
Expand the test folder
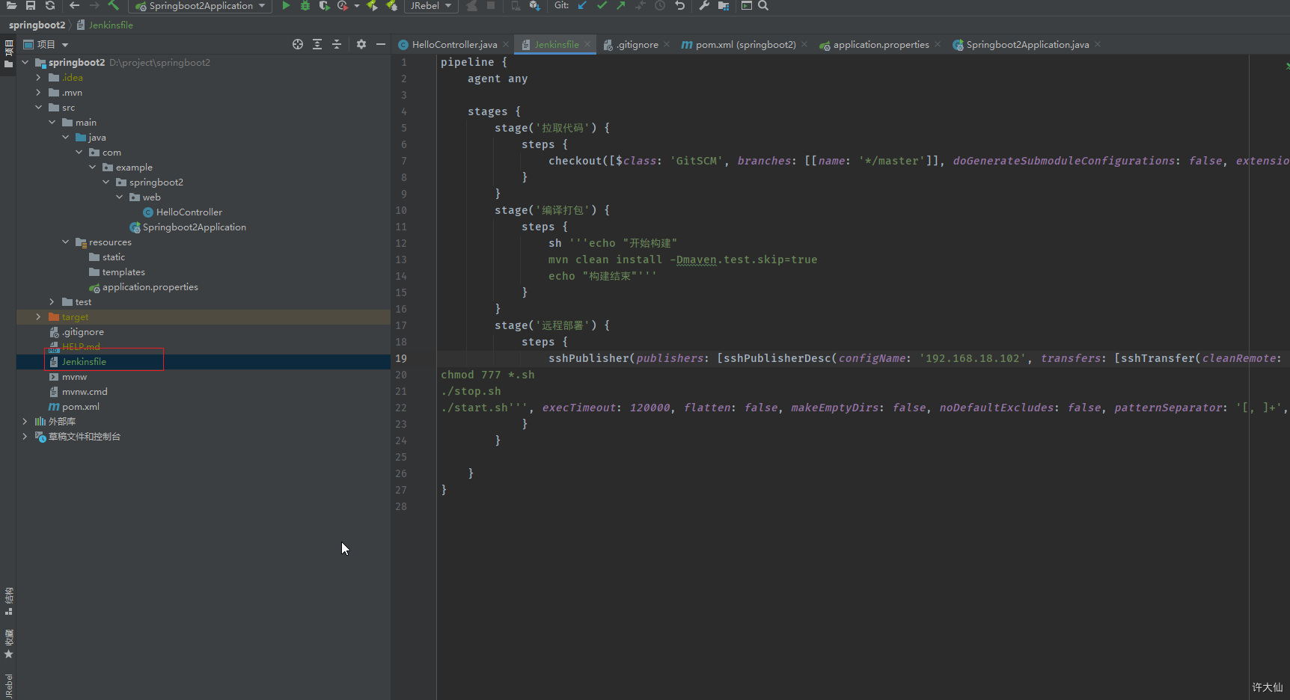click(52, 302)
